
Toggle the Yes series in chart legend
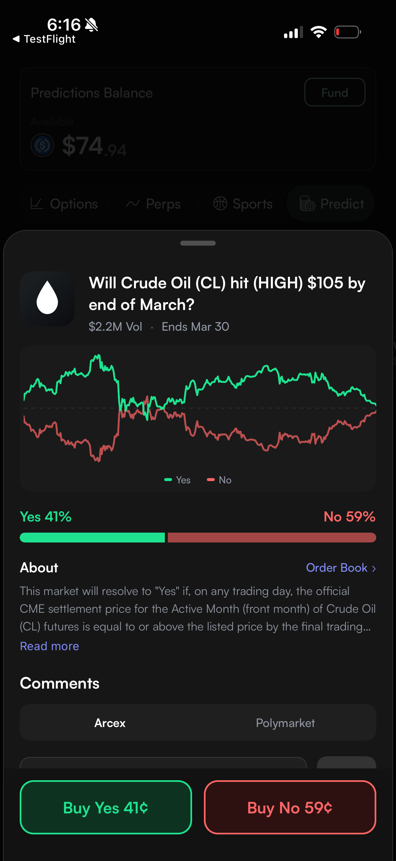(x=177, y=480)
